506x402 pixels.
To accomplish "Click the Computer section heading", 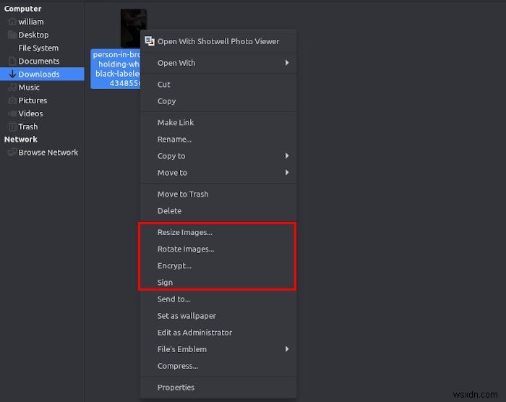I will click(x=22, y=9).
